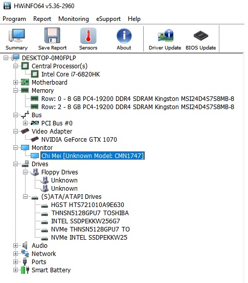Click the Audio speaker icon
248x283 pixels.
coord(25,245)
